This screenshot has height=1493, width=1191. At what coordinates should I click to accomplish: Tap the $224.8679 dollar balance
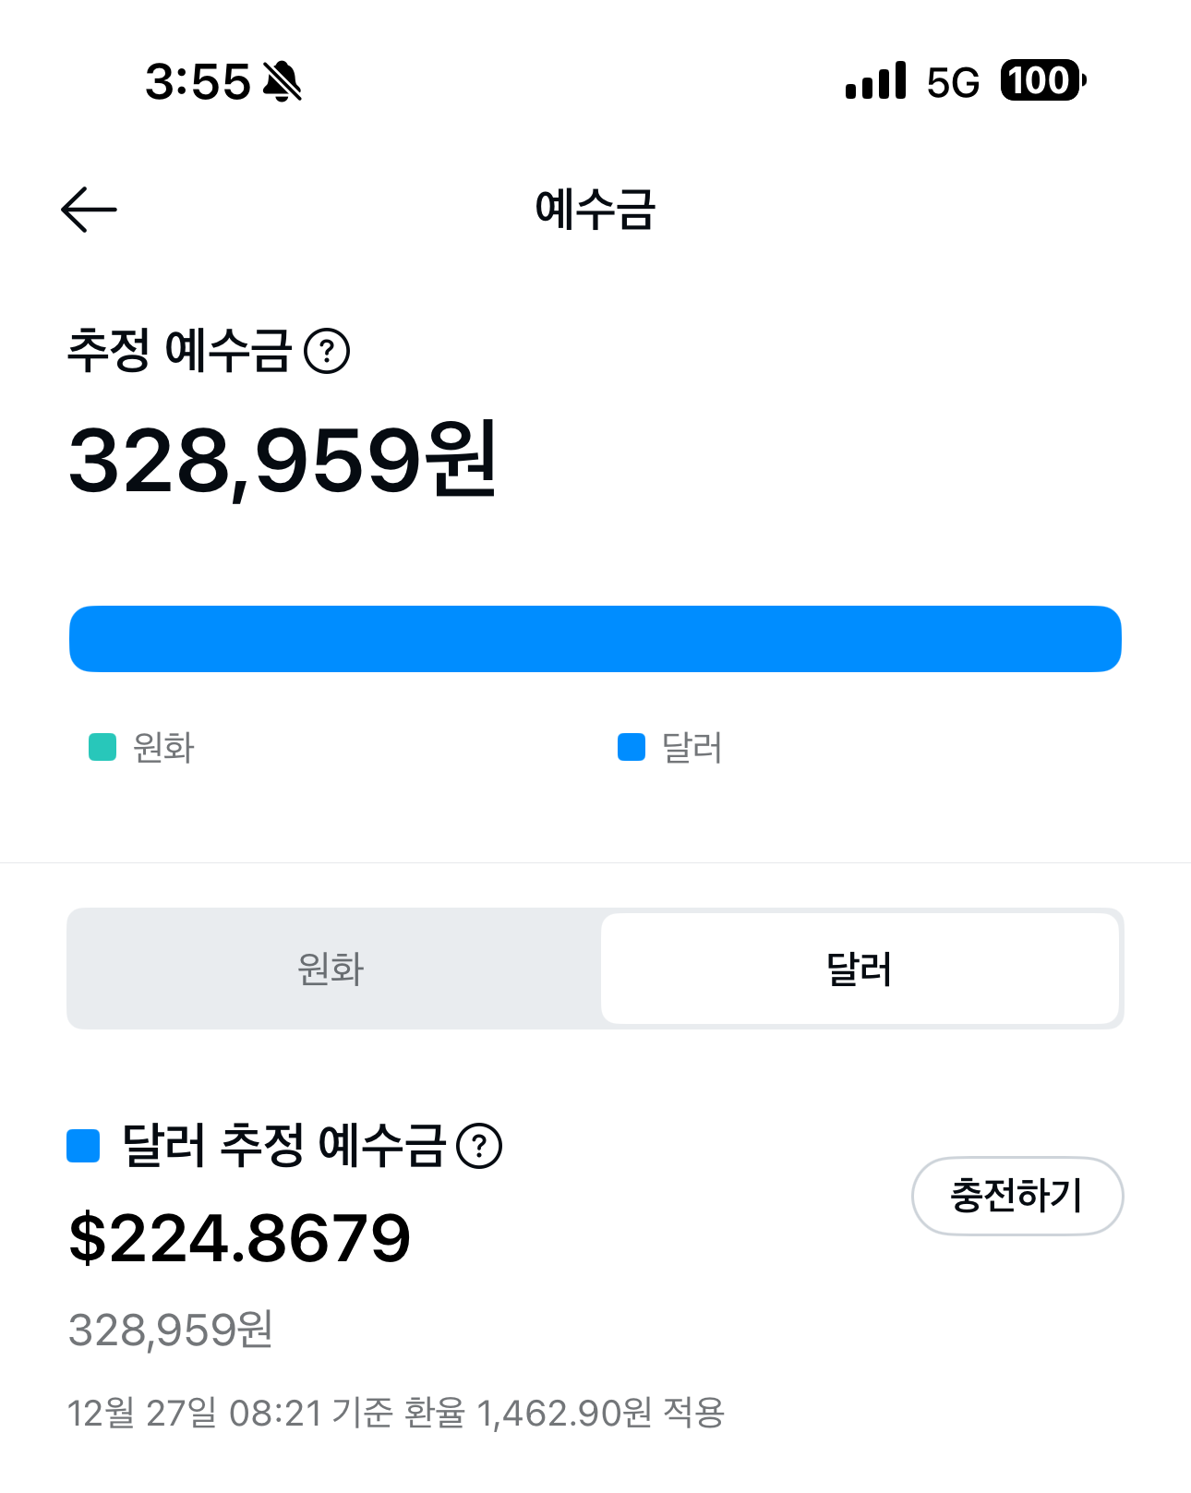pyautogui.click(x=240, y=1238)
